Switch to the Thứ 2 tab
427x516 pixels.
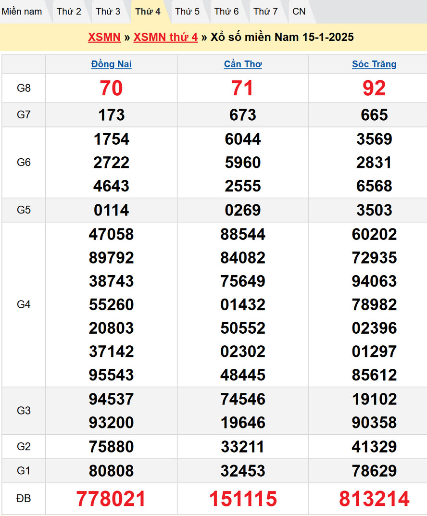69,12
